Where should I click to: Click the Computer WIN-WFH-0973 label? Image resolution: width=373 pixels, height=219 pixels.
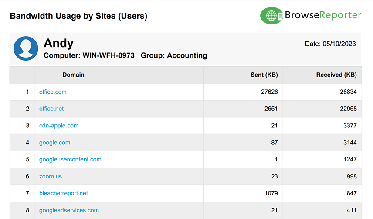(89, 56)
